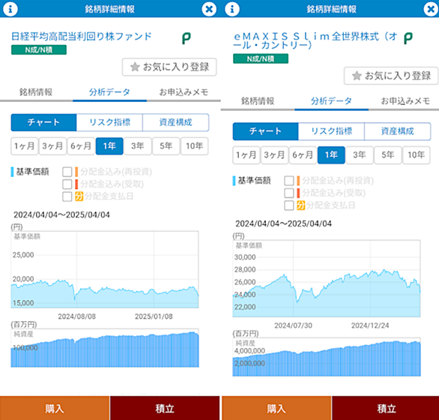This screenshot has height=420, width=439.
Task: Click green P point icon beside 日経平均高配当利回り株ファンド
Action: [187, 38]
